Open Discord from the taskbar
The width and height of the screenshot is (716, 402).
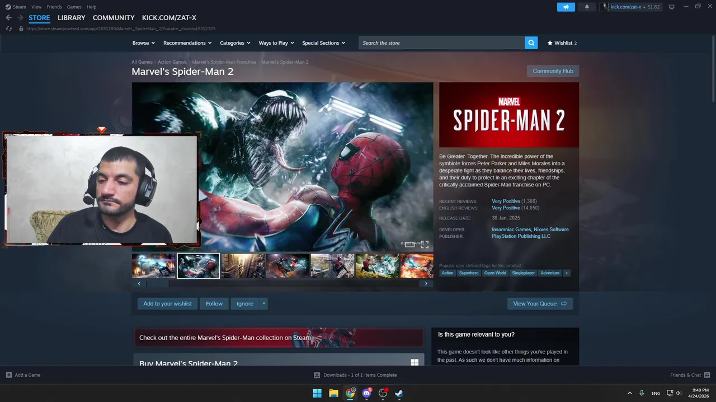click(x=366, y=393)
